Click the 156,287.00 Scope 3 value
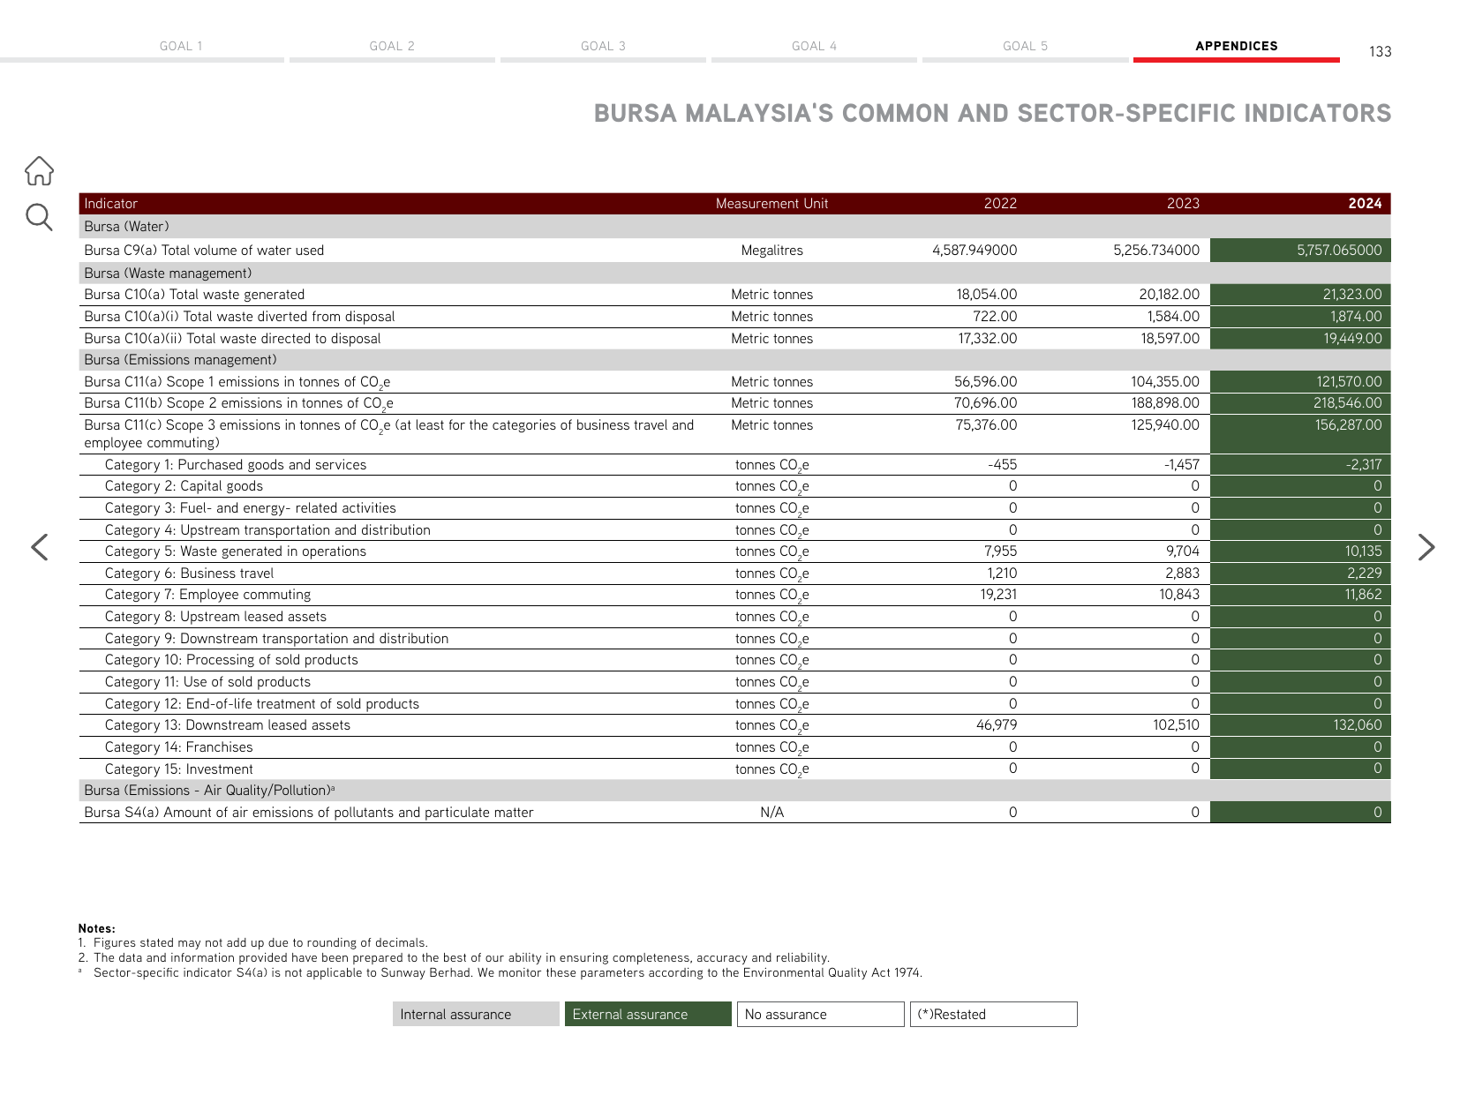Image resolution: width=1460 pixels, height=1095 pixels. 1349,425
